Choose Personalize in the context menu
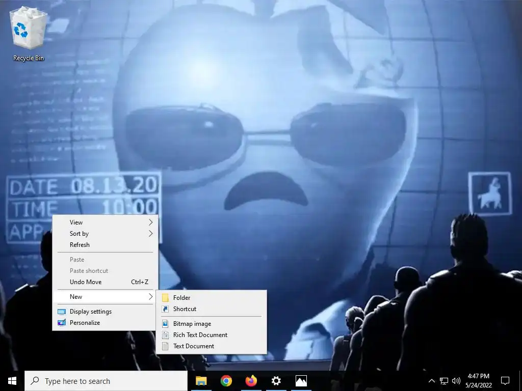The height and width of the screenshot is (391, 522). 105,322
